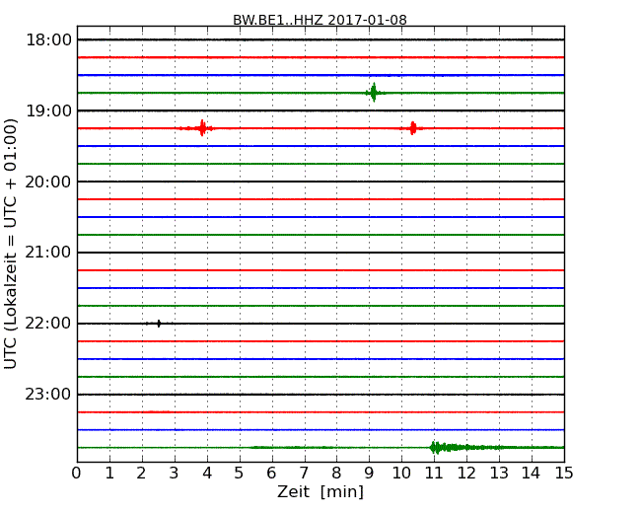
Task: Click the UTC Lokalzeit vertical axis label
Action: coord(11,244)
